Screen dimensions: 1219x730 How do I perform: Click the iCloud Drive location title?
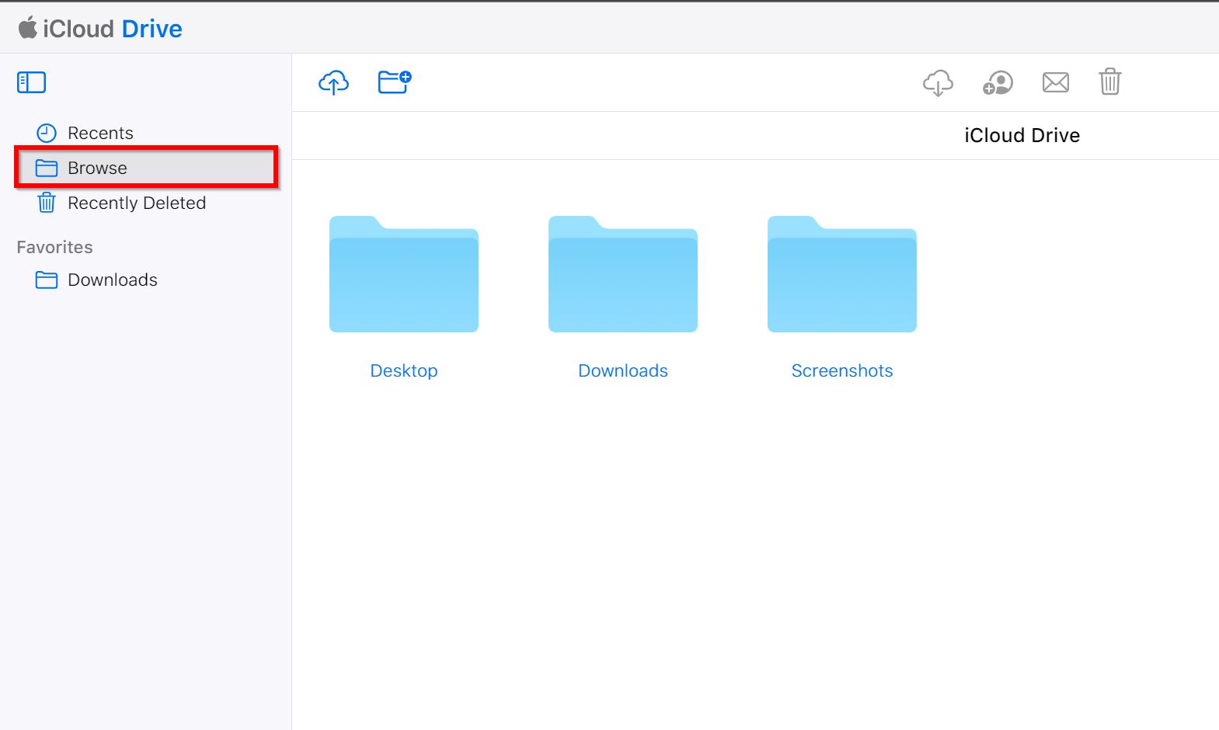[1022, 135]
